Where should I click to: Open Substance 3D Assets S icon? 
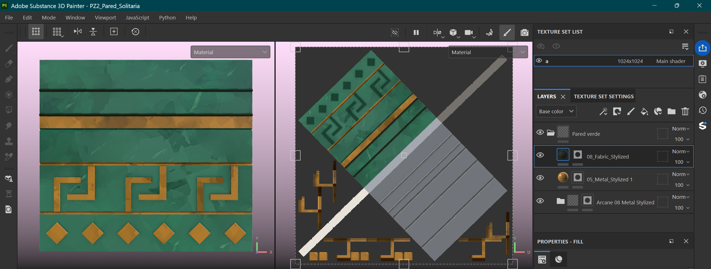[x=702, y=126]
